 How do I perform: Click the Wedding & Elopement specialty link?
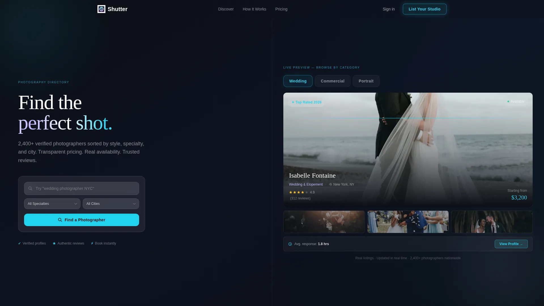tap(306, 184)
